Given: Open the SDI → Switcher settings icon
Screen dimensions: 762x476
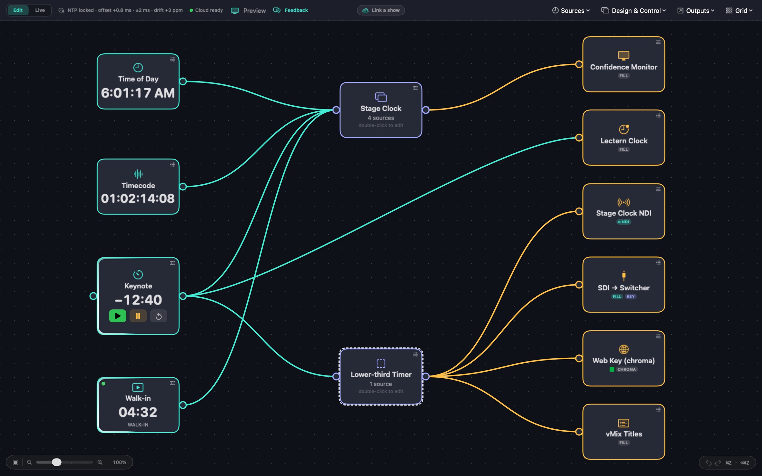Looking at the screenshot, I should click(x=658, y=262).
